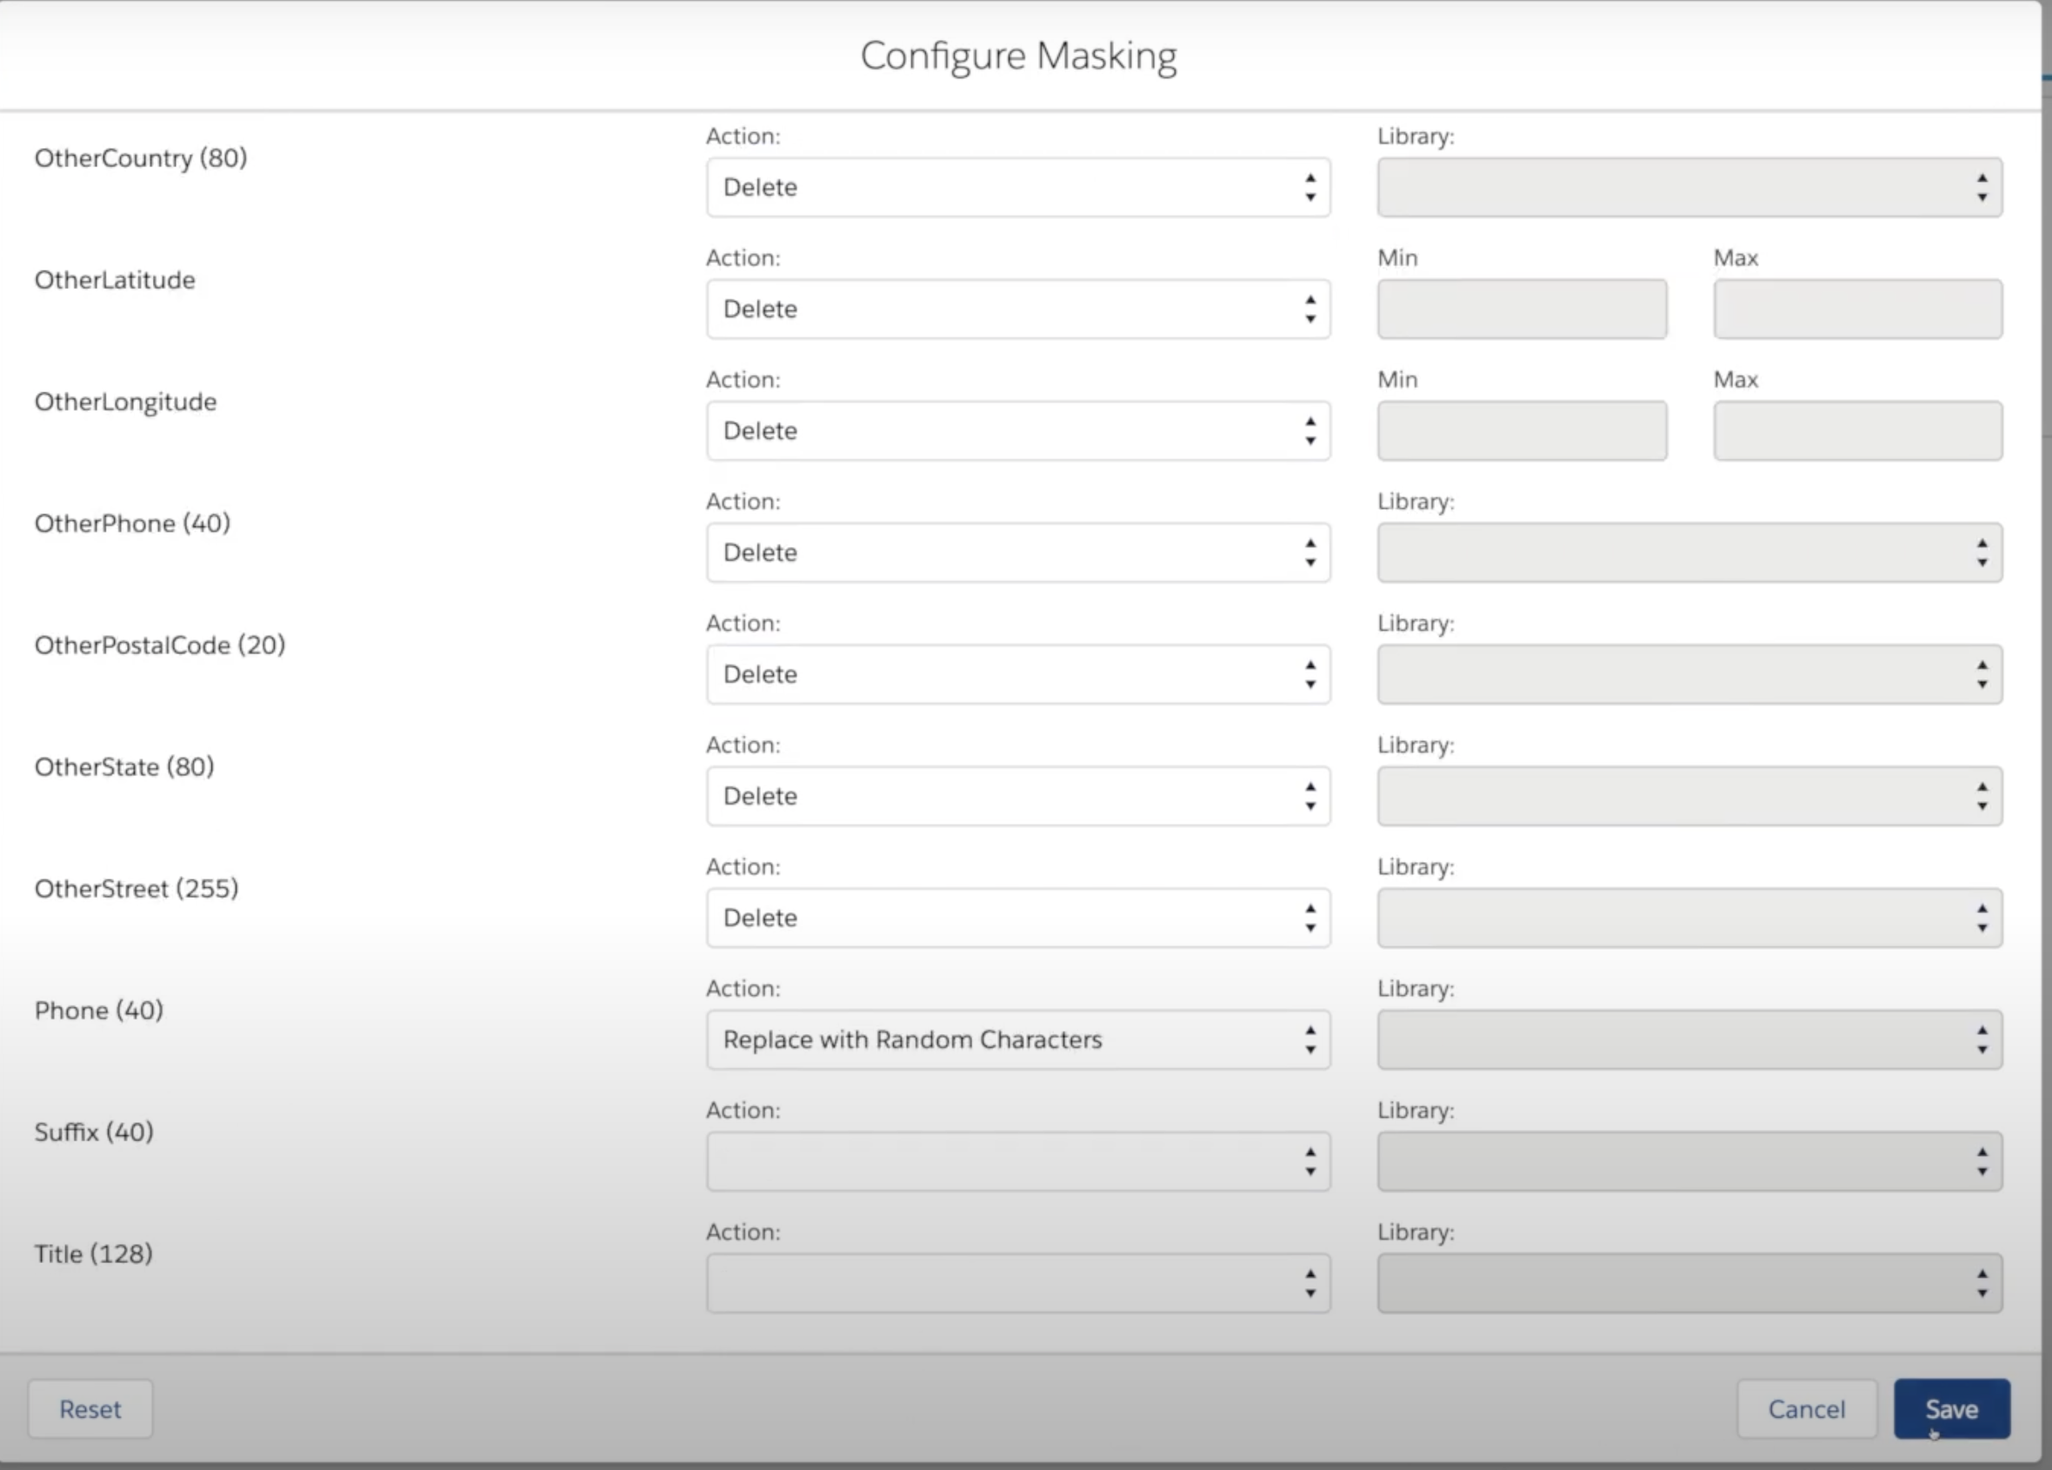Click the OtherState (80) field label
This screenshot has width=2052, height=1470.
tap(125, 766)
